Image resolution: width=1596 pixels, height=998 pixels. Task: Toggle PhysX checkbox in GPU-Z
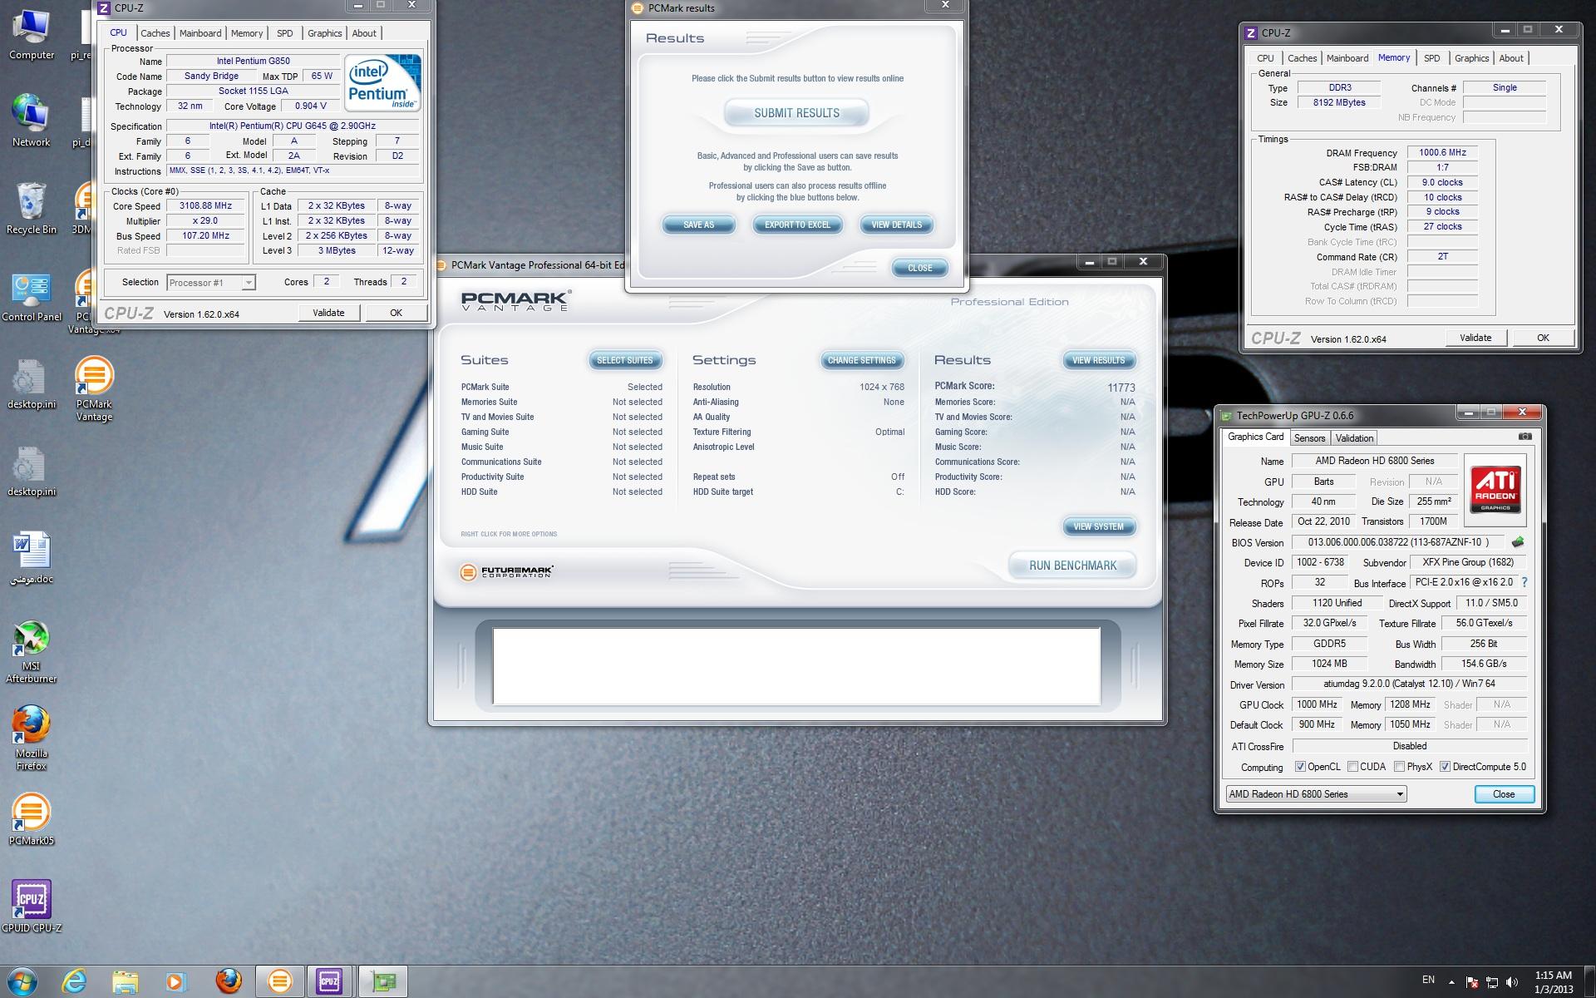1399,767
